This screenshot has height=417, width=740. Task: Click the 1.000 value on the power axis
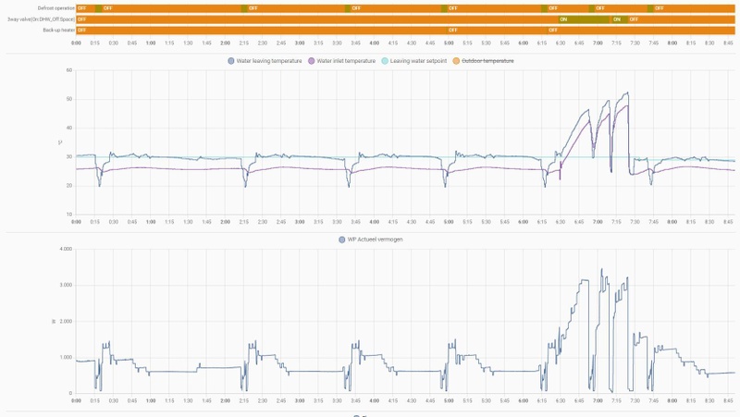(x=67, y=357)
